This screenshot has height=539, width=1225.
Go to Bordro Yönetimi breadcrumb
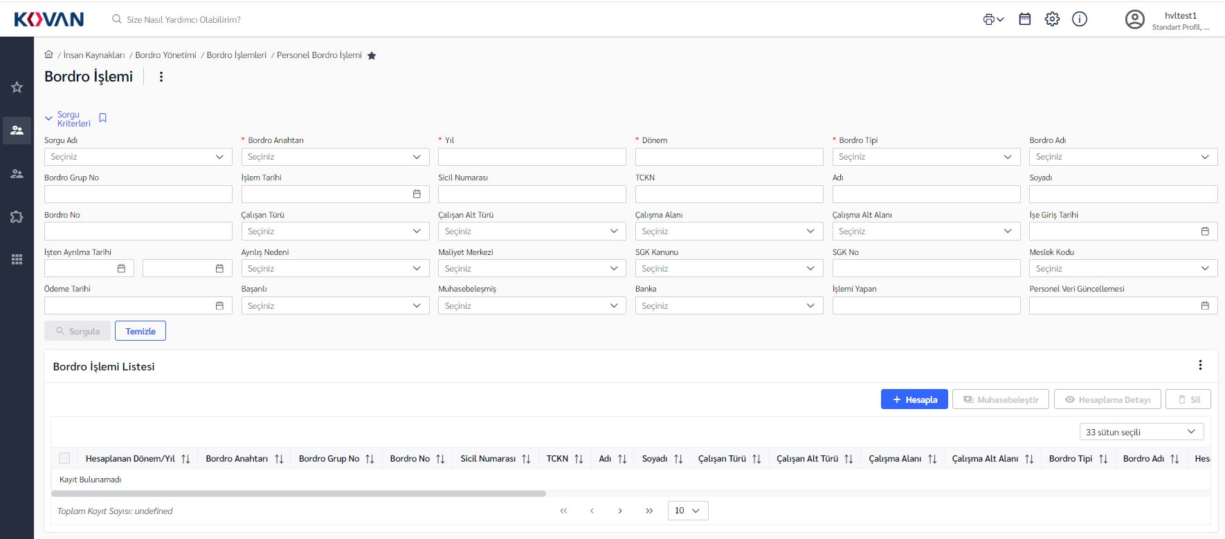[x=165, y=55]
